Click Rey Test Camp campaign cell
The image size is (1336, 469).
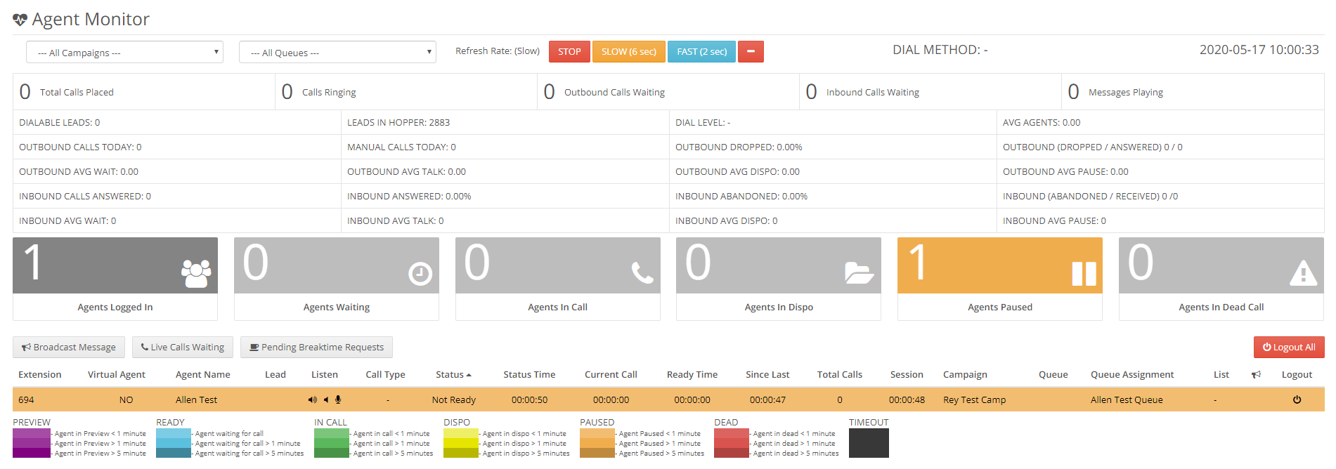coord(974,399)
